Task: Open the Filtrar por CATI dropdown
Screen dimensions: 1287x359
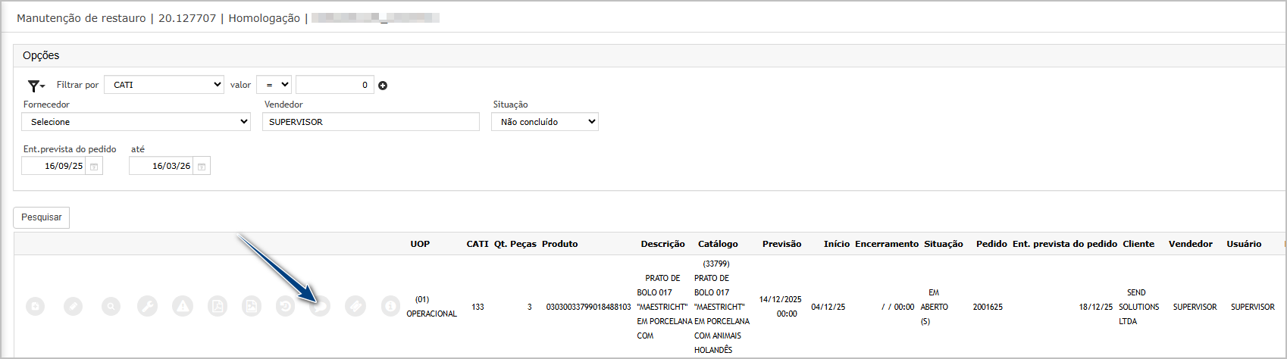Action: [x=164, y=85]
